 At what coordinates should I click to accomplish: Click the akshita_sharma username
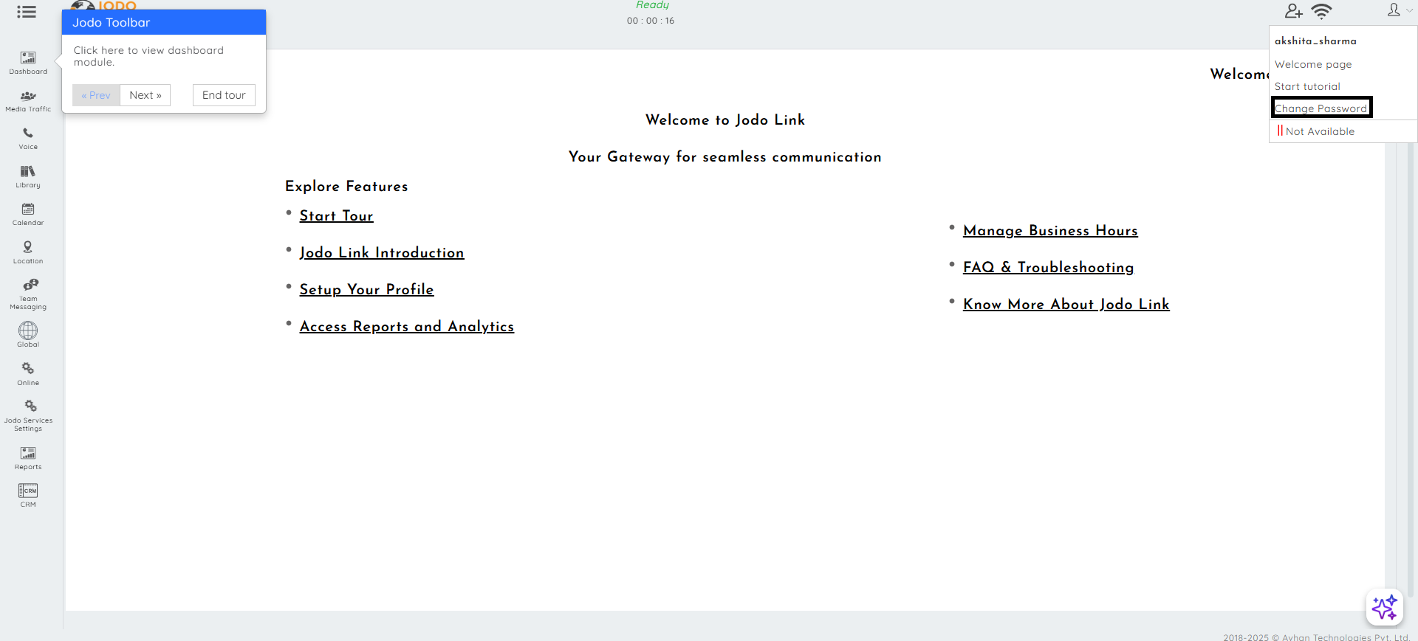pos(1315,41)
